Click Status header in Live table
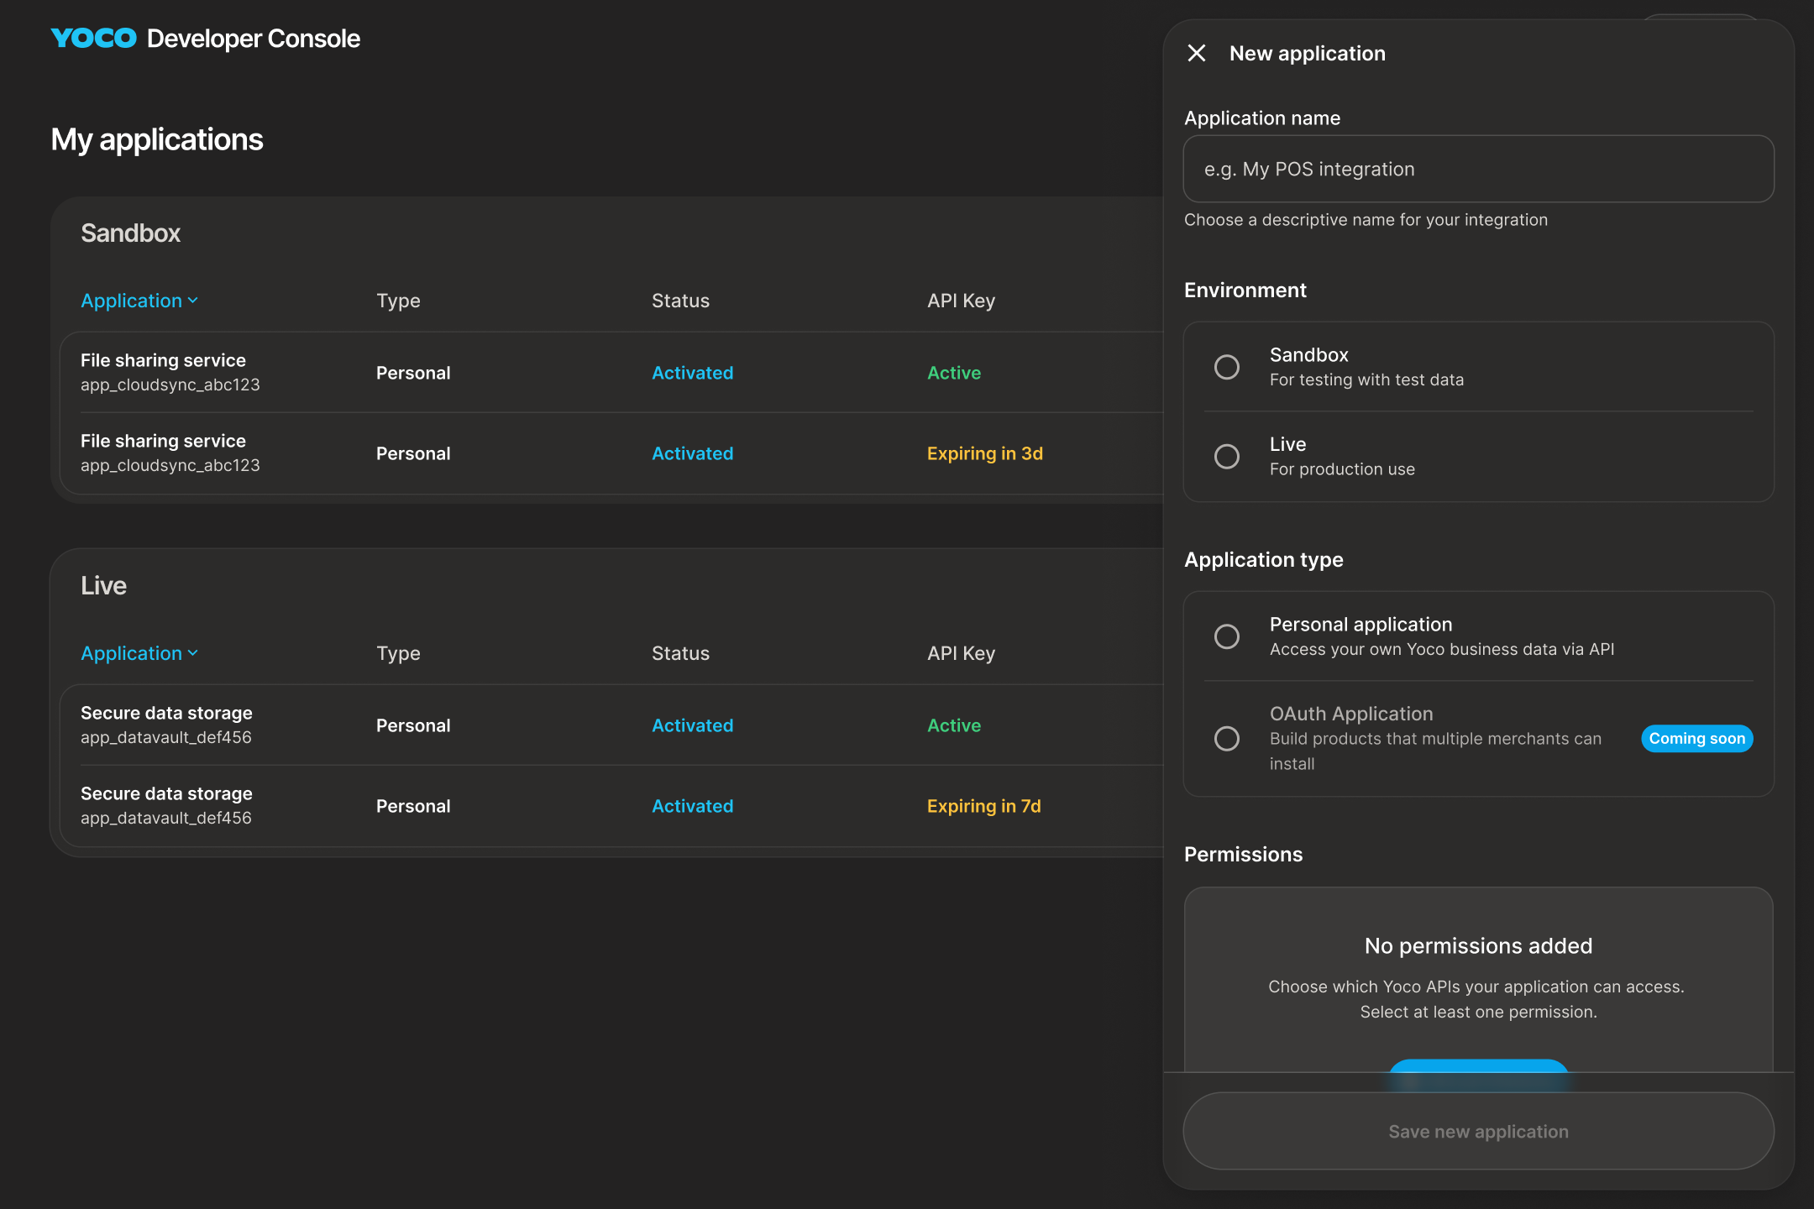1814x1209 pixels. click(680, 653)
